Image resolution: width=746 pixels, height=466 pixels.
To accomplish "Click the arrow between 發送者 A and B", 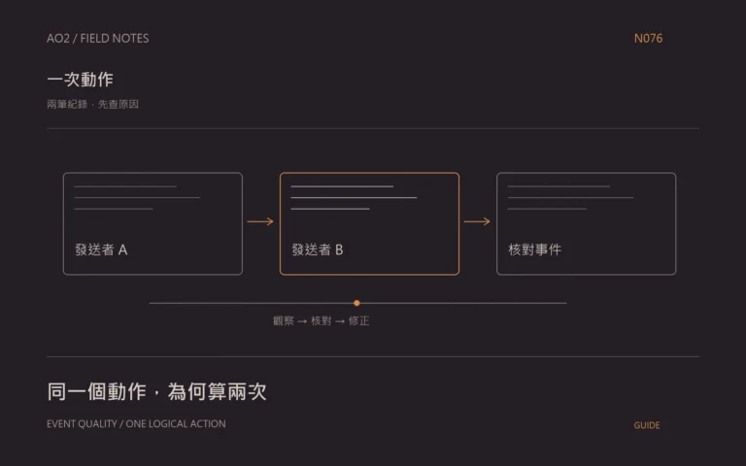I will pyautogui.click(x=260, y=221).
